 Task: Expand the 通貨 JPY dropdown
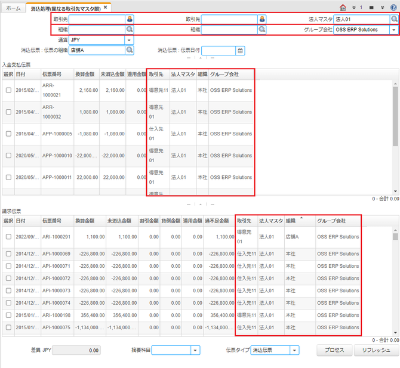point(129,40)
